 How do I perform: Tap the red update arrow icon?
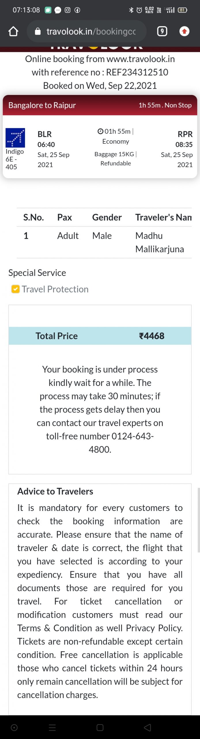(184, 31)
